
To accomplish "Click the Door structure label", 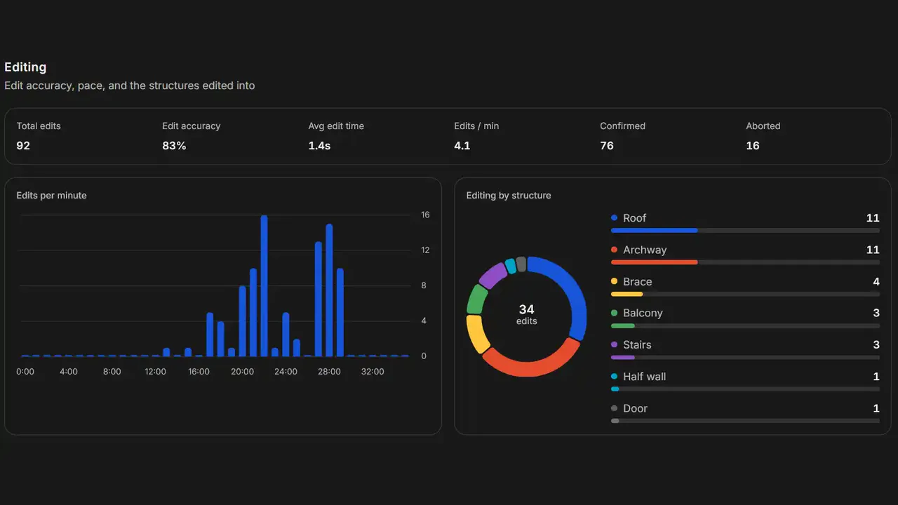I will coord(635,409).
